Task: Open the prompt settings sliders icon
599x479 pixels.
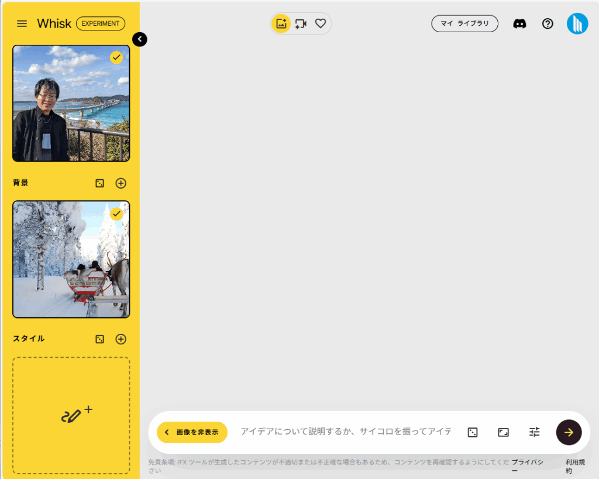Action: (534, 432)
